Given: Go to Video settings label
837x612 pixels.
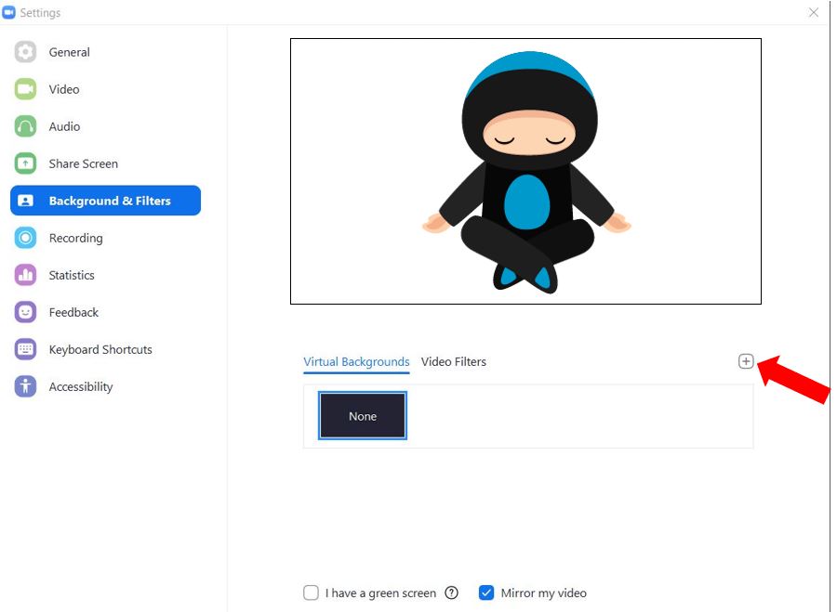Looking at the screenshot, I should coord(64,89).
